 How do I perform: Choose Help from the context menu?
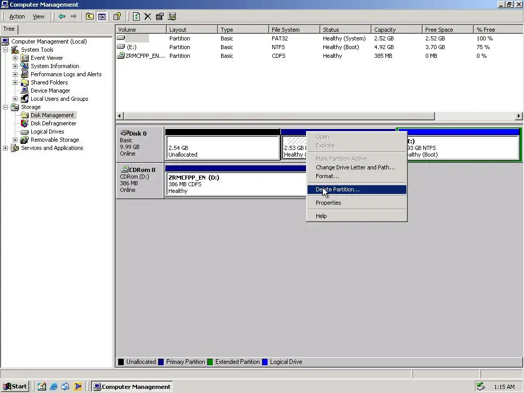[357, 216]
